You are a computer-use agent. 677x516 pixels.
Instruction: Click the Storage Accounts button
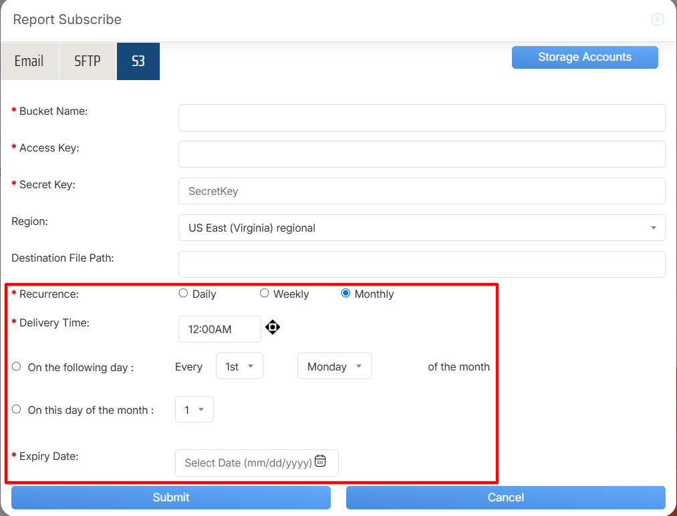(584, 57)
